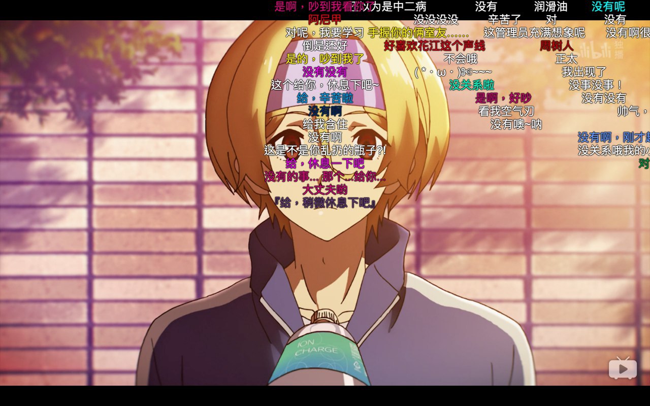Click the comment 润滑油
650x406 pixels.
(x=550, y=7)
